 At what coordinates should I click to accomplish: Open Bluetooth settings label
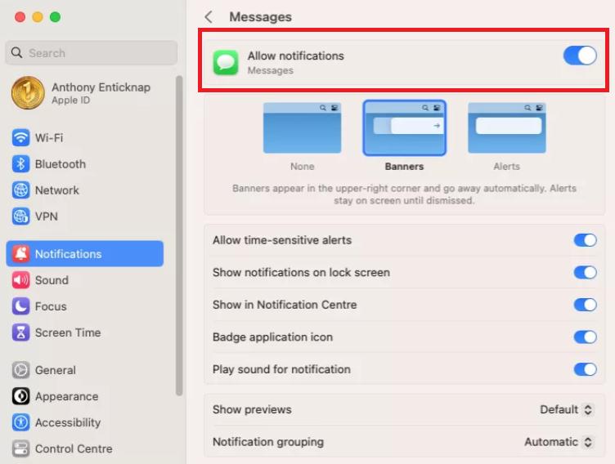tap(61, 164)
